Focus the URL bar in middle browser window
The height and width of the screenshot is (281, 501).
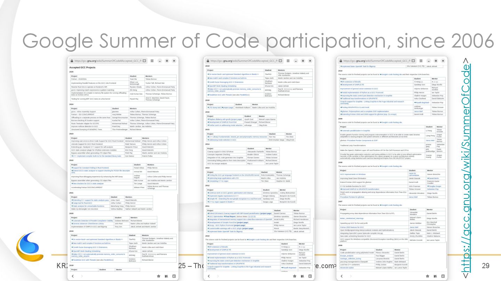tap(245, 61)
